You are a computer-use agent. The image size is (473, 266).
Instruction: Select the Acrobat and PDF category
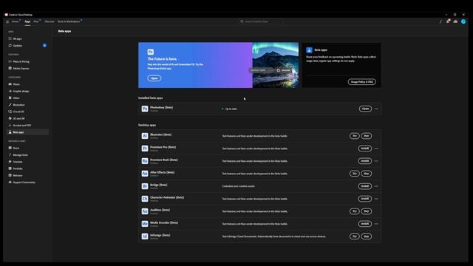[x=27, y=125]
